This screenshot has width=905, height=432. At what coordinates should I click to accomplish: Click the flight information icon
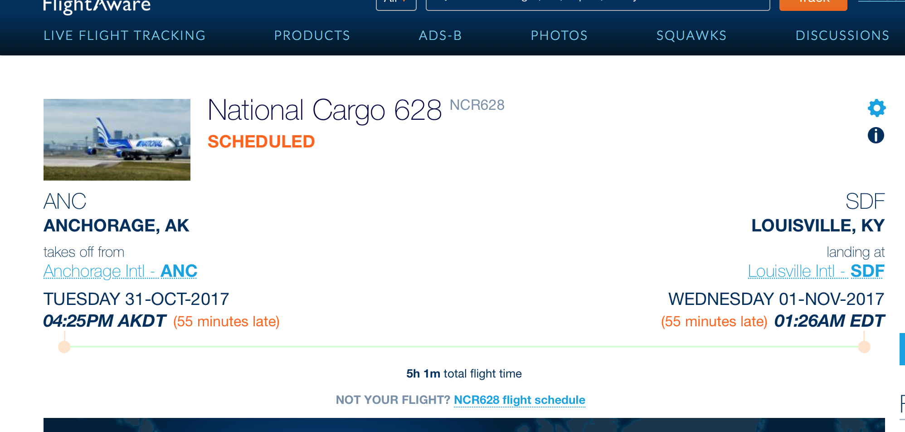pyautogui.click(x=876, y=135)
